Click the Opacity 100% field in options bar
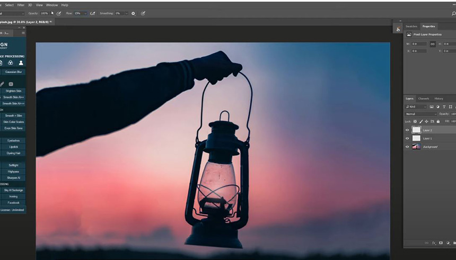This screenshot has height=260, width=456. (44, 13)
